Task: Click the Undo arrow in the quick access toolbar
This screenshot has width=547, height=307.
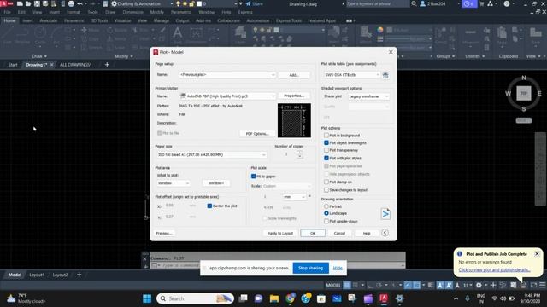Action: coord(79,3)
